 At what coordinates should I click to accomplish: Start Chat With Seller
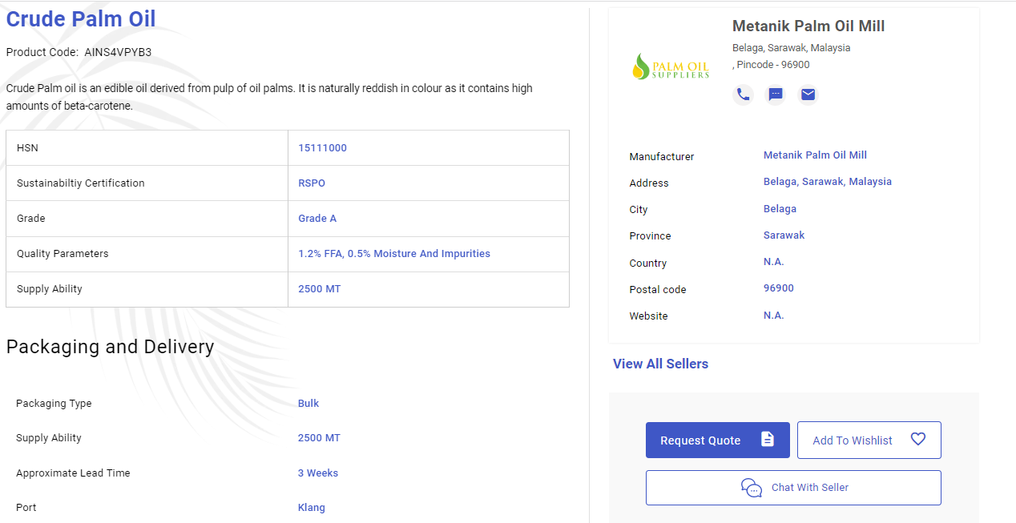[x=793, y=488]
